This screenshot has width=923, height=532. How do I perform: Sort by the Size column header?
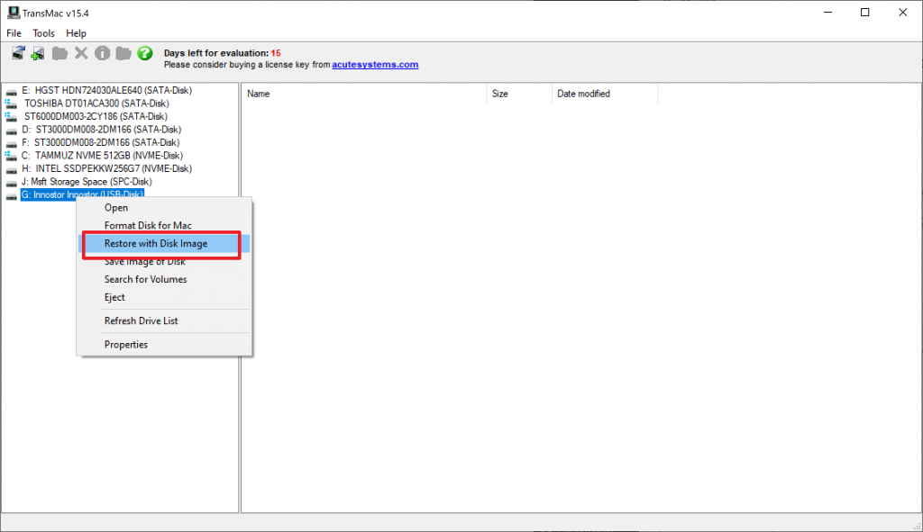pyautogui.click(x=519, y=94)
